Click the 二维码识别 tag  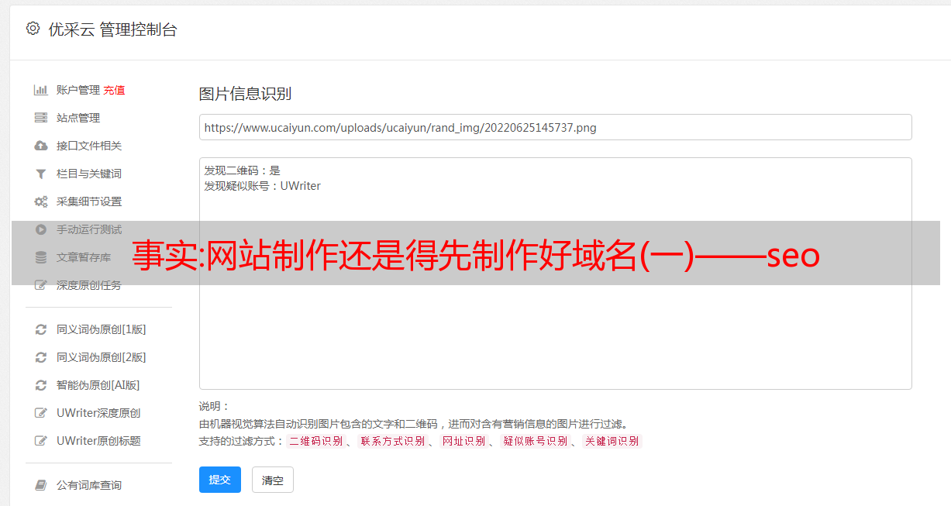(315, 441)
